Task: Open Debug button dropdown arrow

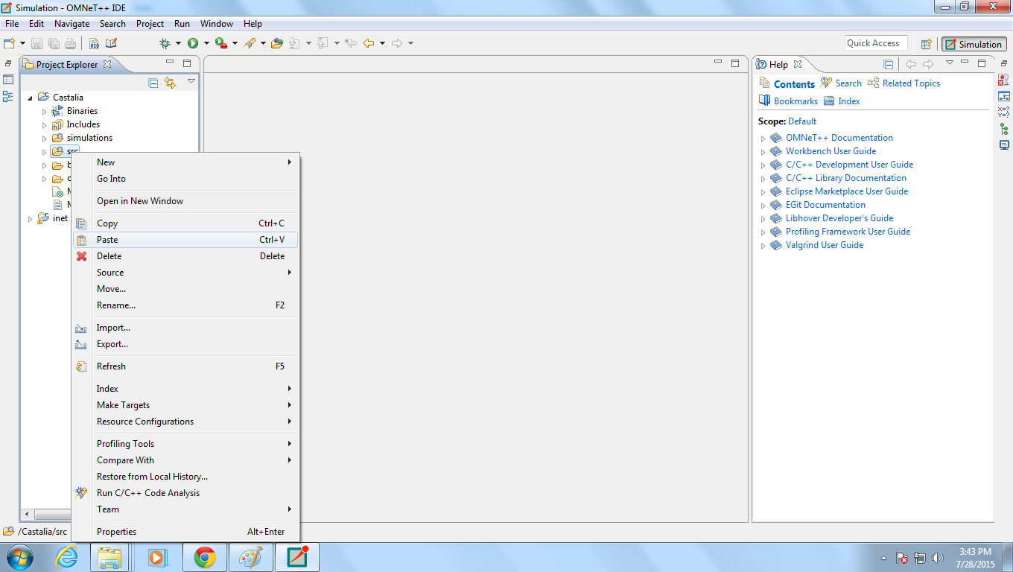Action: coord(177,43)
